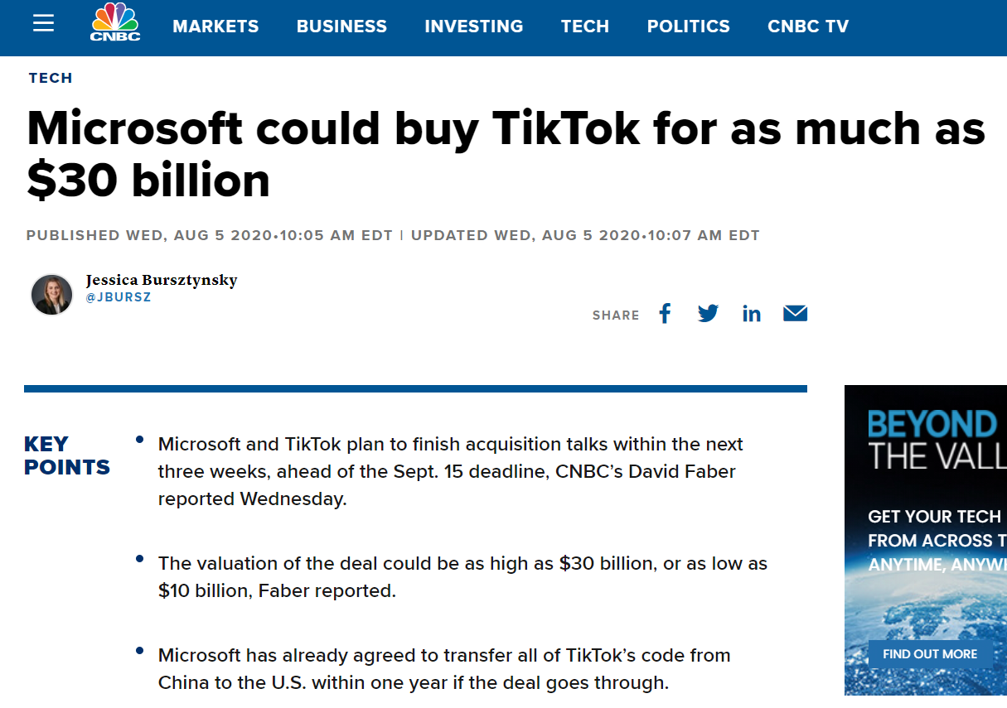Click the TECH category label above headline

(x=51, y=78)
